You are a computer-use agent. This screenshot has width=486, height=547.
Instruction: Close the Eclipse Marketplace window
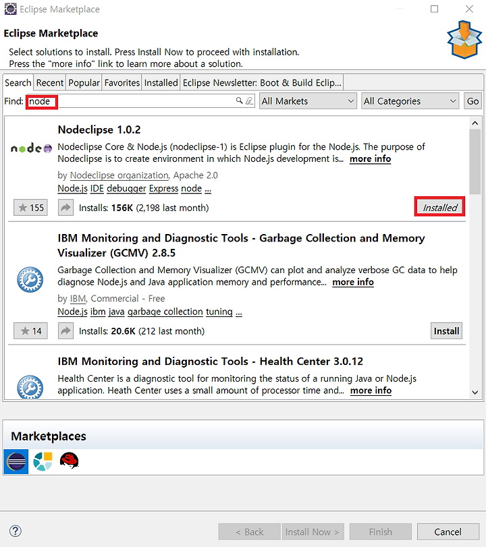tap(469, 9)
